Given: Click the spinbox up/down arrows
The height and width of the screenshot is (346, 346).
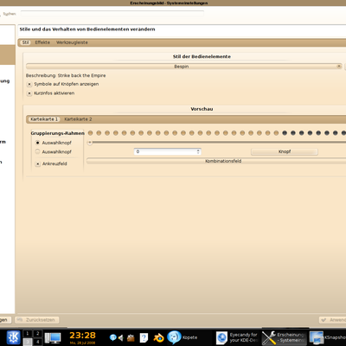Looking at the screenshot, I should [198, 151].
